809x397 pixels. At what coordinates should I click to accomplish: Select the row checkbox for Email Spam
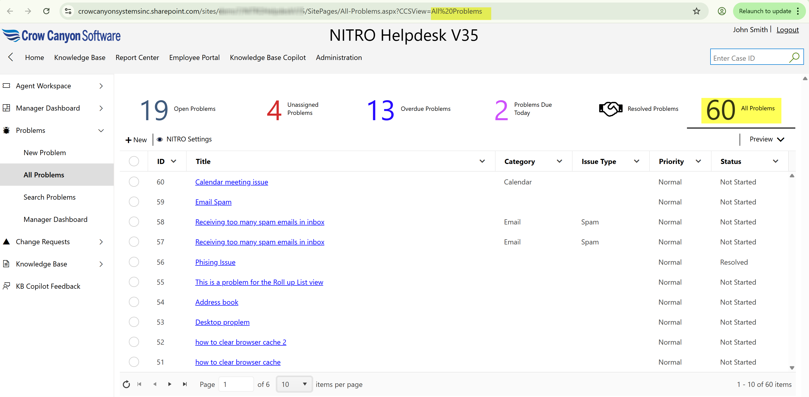point(134,201)
